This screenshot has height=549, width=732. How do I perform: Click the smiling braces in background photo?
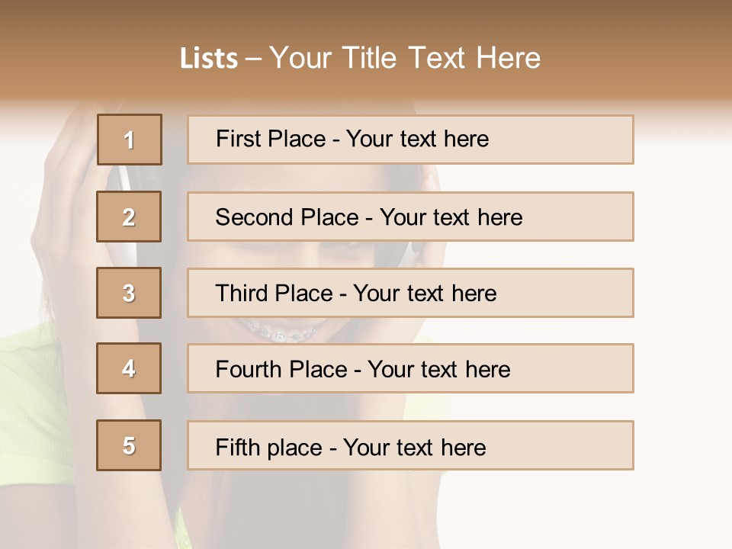tap(280, 331)
